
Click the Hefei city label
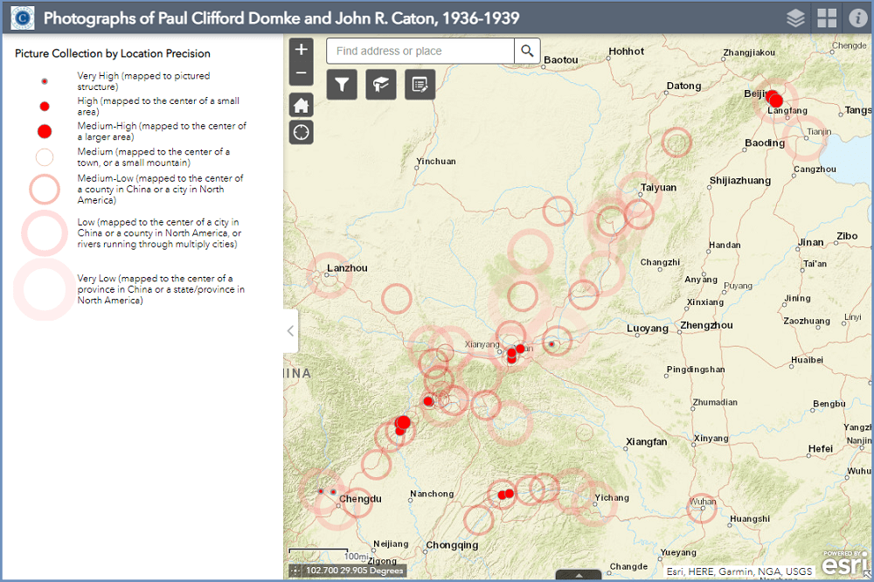point(821,449)
